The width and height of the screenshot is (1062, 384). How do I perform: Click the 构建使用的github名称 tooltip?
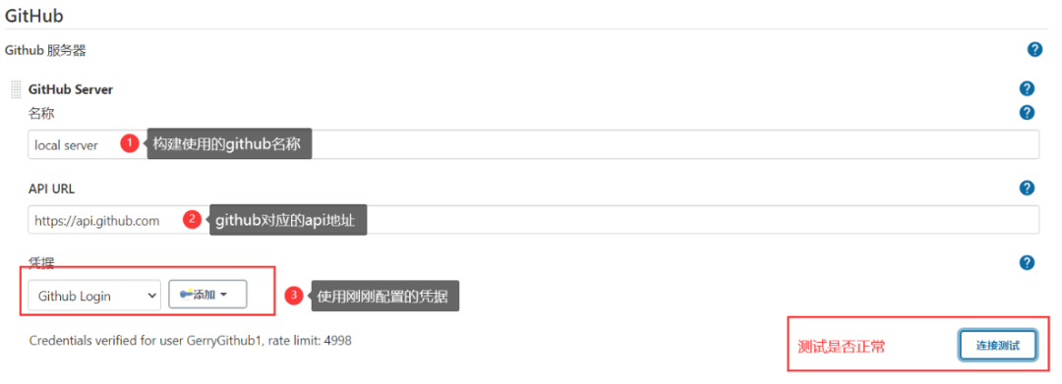229,144
